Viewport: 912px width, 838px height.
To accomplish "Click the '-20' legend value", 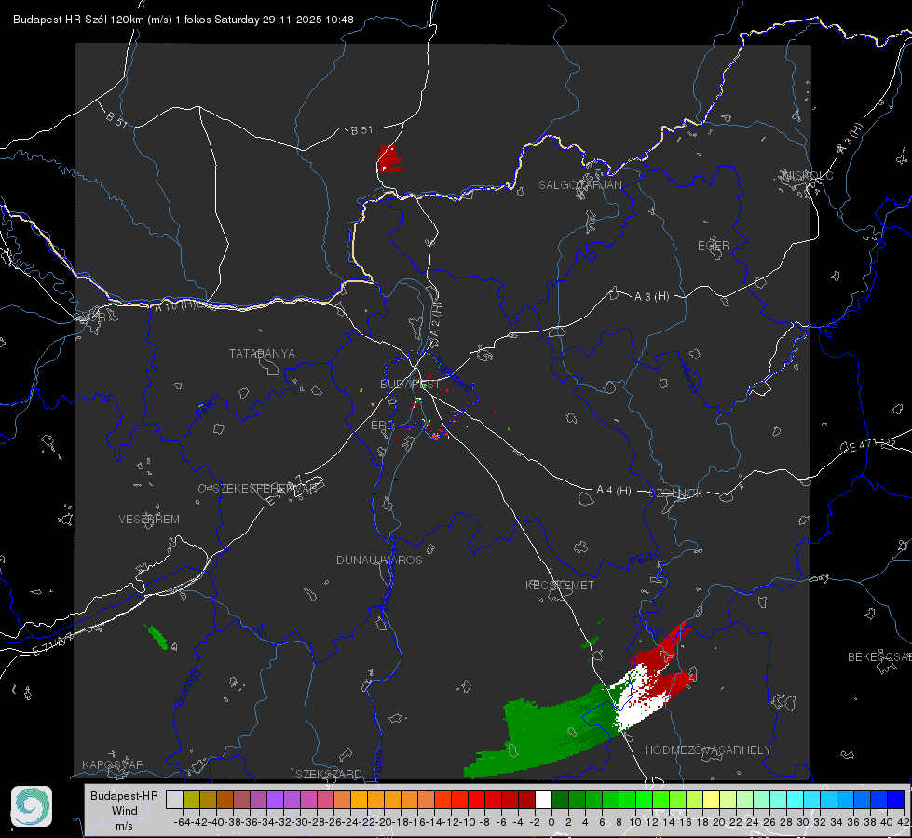I will [x=383, y=822].
